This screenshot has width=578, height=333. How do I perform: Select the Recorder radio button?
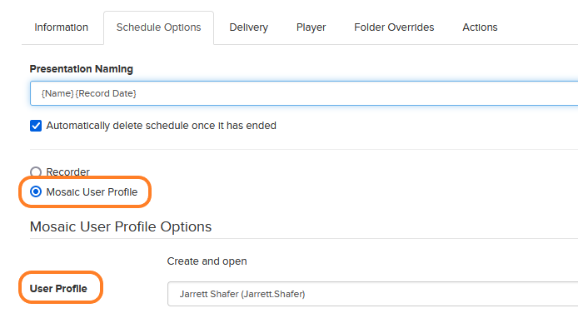click(36, 171)
